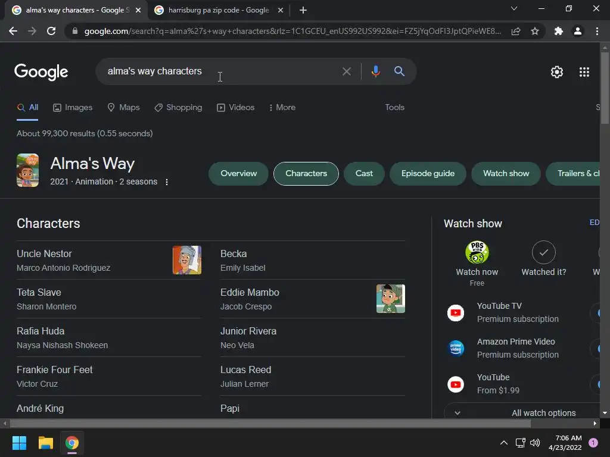
Task: Select the Maps search tab
Action: 123,108
